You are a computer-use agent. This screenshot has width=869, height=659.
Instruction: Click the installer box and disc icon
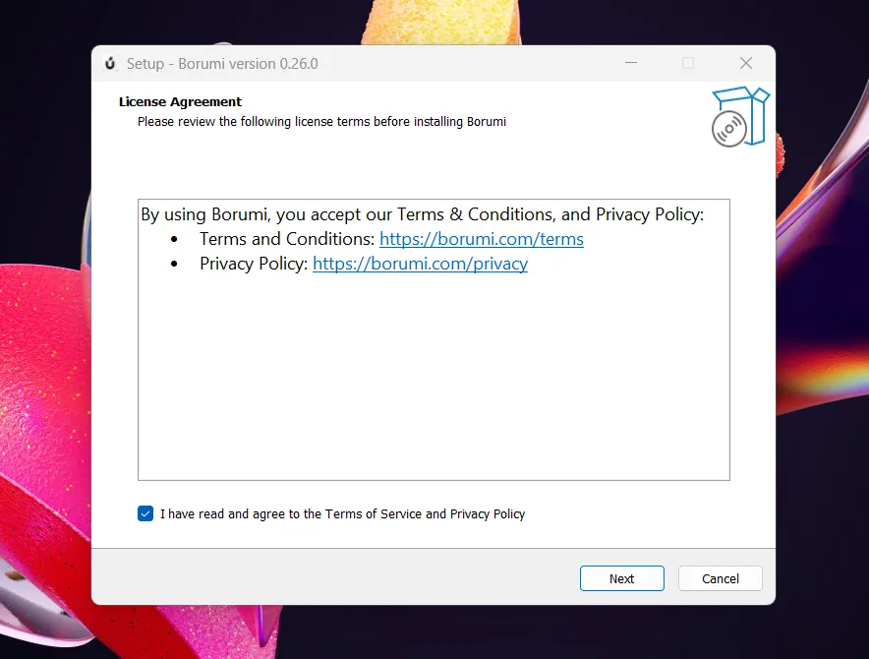tap(741, 117)
